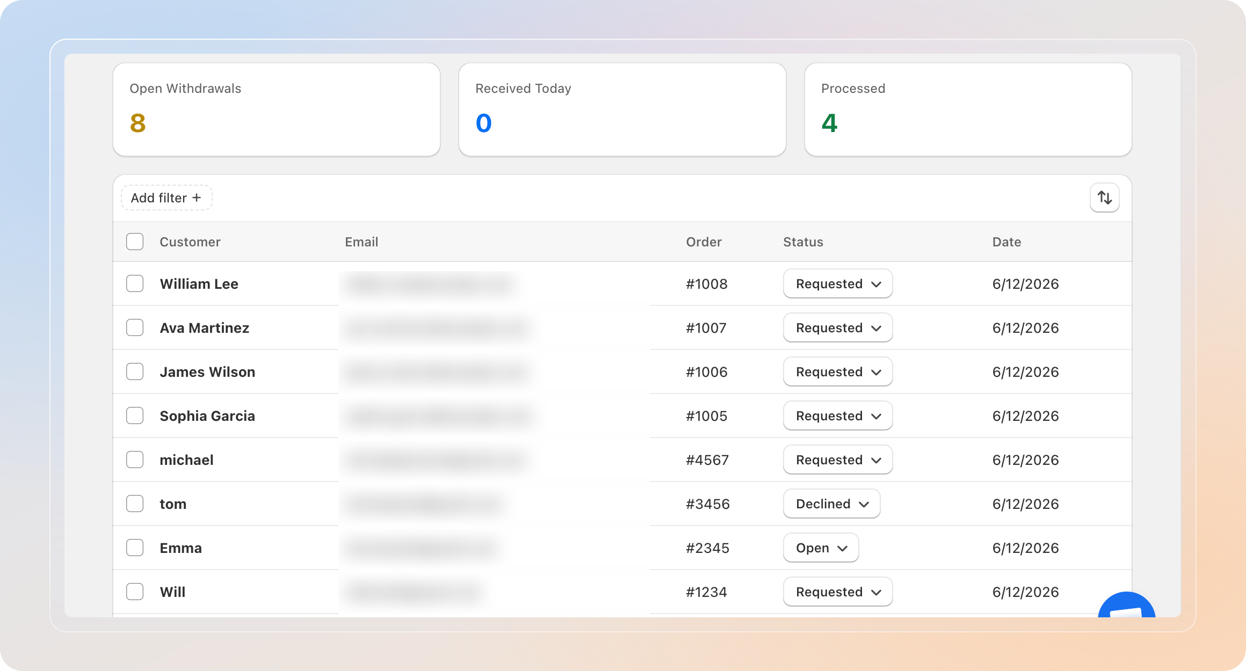Click the Add filter button
The height and width of the screenshot is (671, 1246).
(166, 198)
